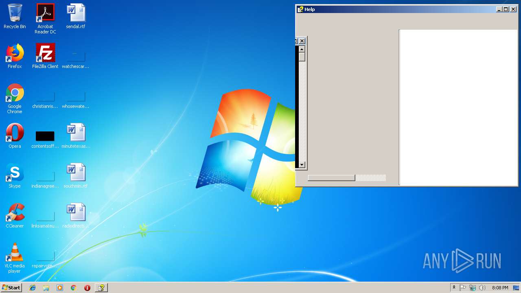Open FileZilla Client shortcut
Screen dimensions: 521x293
45,56
